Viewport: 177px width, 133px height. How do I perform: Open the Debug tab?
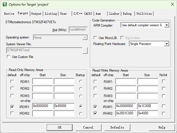click(x=127, y=14)
